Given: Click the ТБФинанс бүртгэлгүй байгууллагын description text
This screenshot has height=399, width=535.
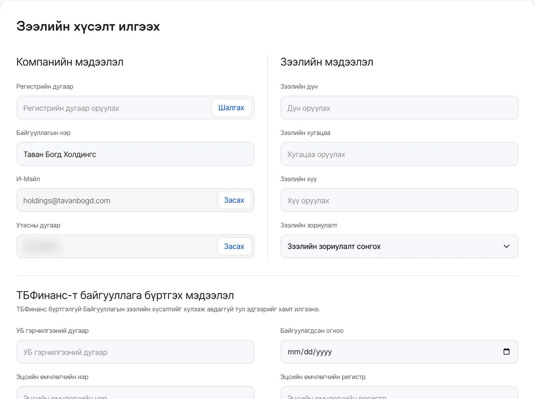Looking at the screenshot, I should (x=168, y=309).
